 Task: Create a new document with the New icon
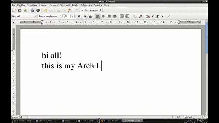tap(14, 10)
